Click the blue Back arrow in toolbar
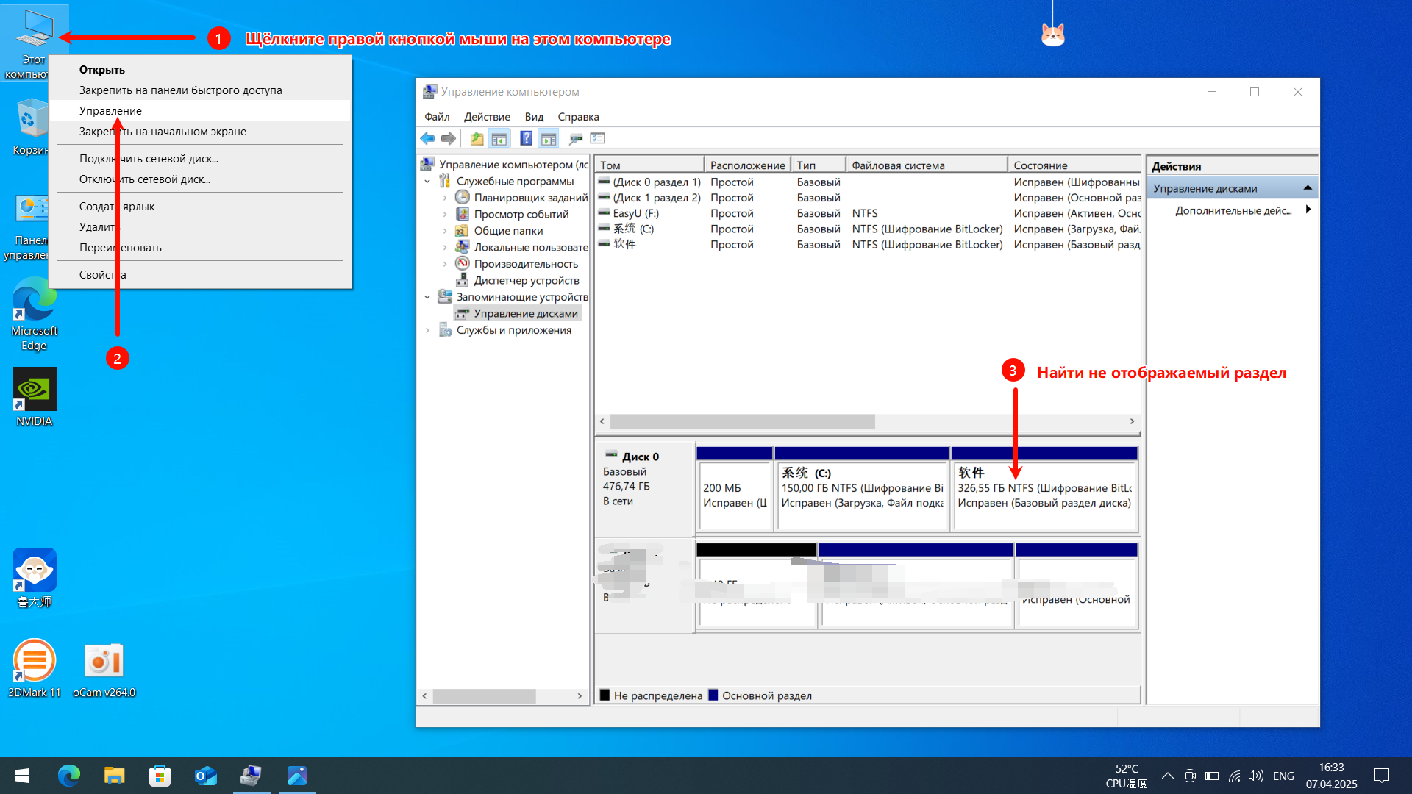 (x=427, y=138)
